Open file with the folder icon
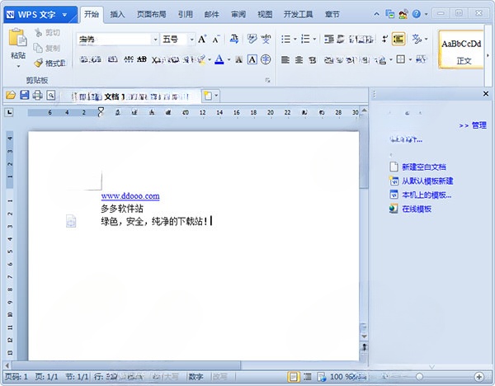The height and width of the screenshot is (386, 495). (x=11, y=95)
